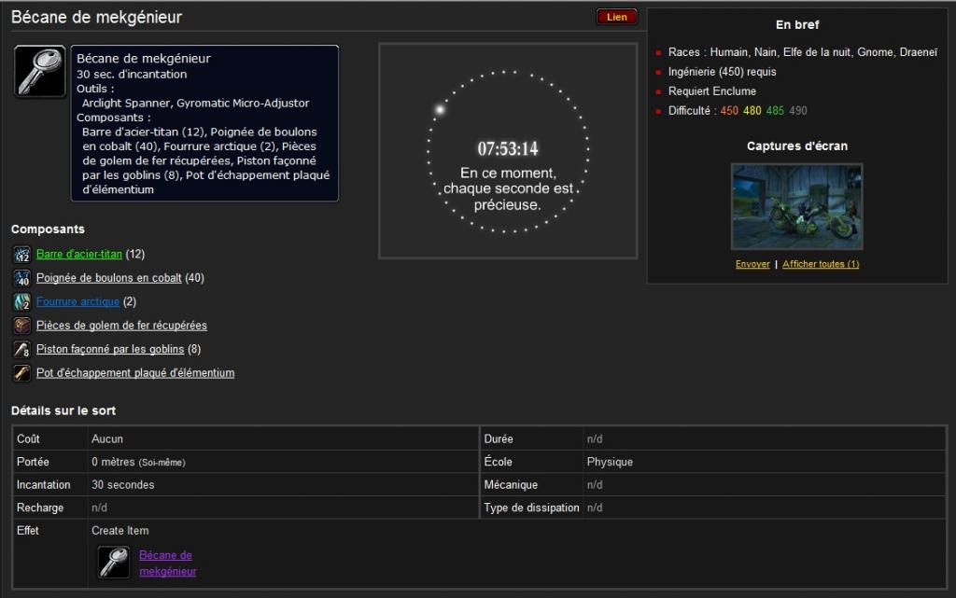Click the Composants section heading
956x598 pixels.
pyautogui.click(x=48, y=229)
